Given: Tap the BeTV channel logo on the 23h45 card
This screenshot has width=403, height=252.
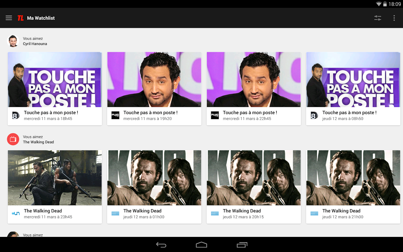Looking at the screenshot, I should pos(16,214).
